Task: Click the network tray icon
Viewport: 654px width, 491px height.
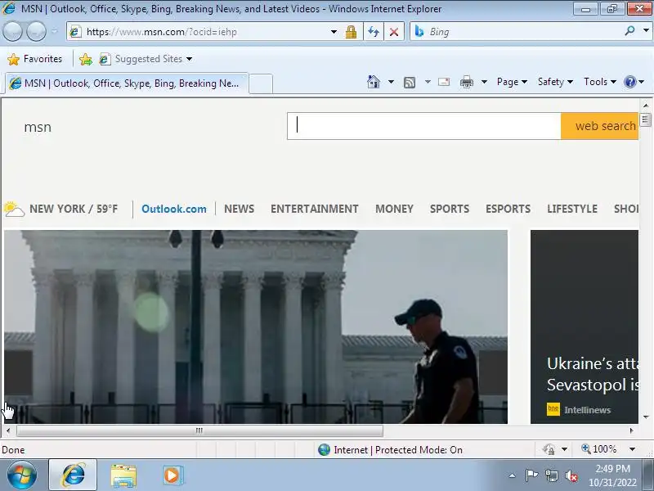Action: click(551, 475)
